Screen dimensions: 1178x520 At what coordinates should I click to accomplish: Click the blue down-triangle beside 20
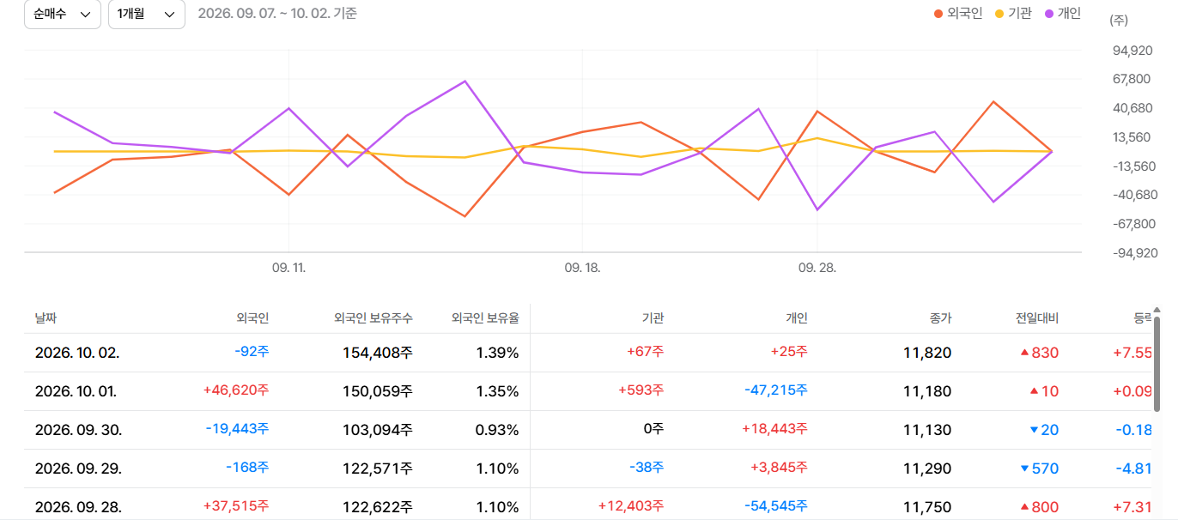coord(1033,430)
